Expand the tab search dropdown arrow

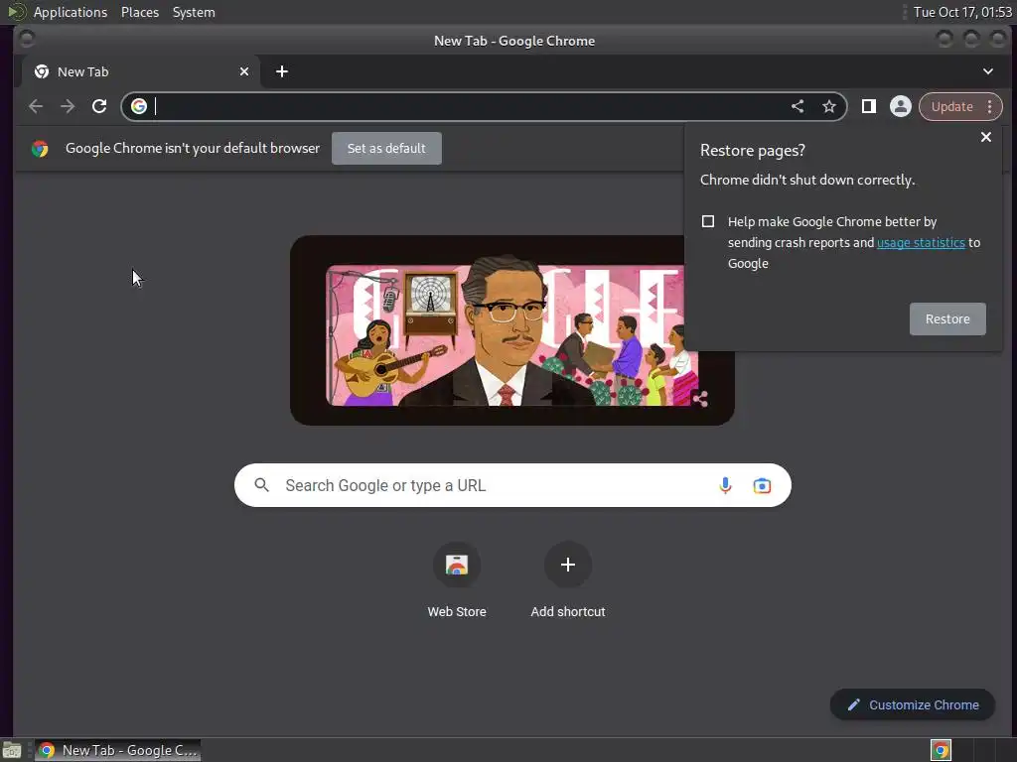[x=987, y=71]
